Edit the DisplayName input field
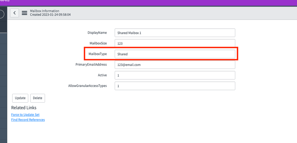Image resolution: width=297 pixels, height=143 pixels. pos(175,33)
